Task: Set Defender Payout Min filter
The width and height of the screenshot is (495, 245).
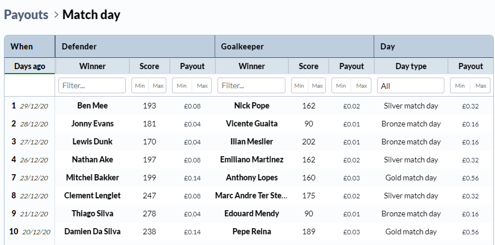Action: coord(181,85)
